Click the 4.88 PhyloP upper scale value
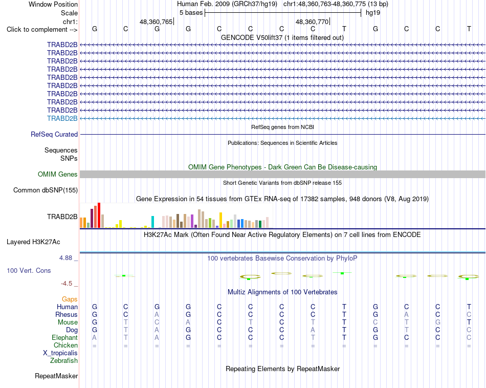 (65, 258)
